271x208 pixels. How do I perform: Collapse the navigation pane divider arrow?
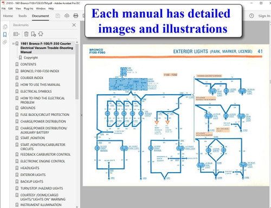click(81, 115)
